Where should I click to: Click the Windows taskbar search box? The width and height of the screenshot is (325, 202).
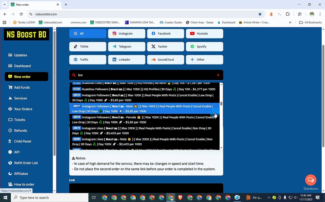point(49,198)
